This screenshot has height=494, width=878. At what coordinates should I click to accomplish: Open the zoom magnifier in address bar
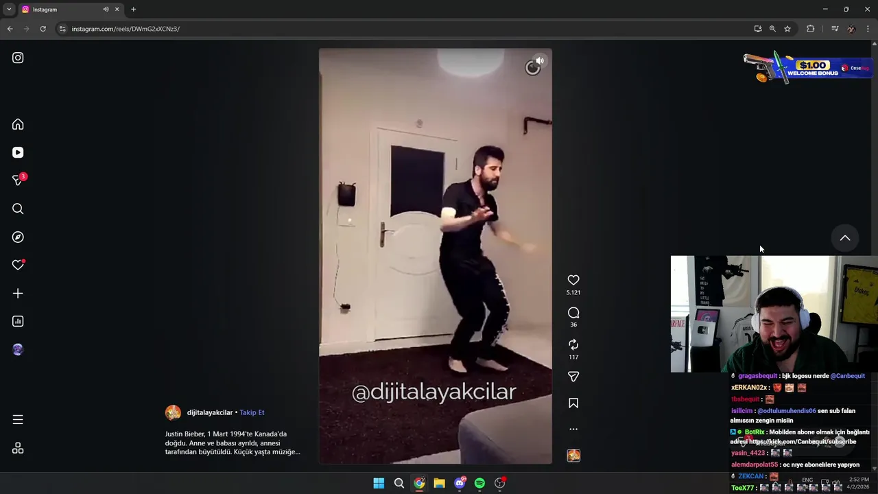[x=772, y=29]
